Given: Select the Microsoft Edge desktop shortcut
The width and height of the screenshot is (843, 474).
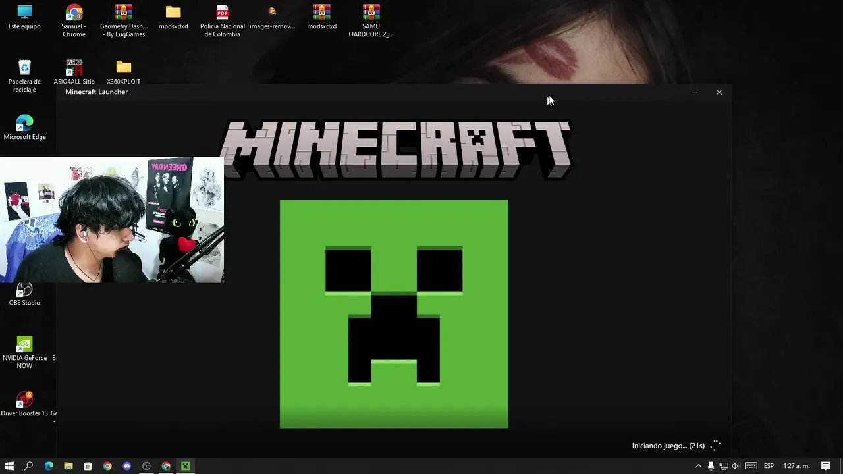Looking at the screenshot, I should 24,128.
